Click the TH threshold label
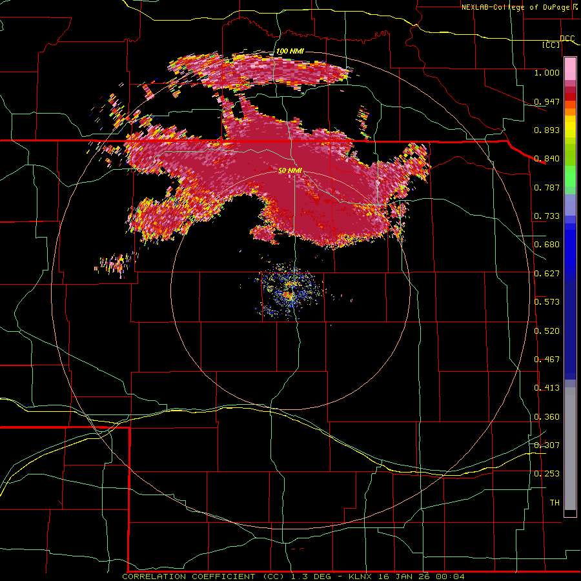The image size is (581, 581). point(555,503)
